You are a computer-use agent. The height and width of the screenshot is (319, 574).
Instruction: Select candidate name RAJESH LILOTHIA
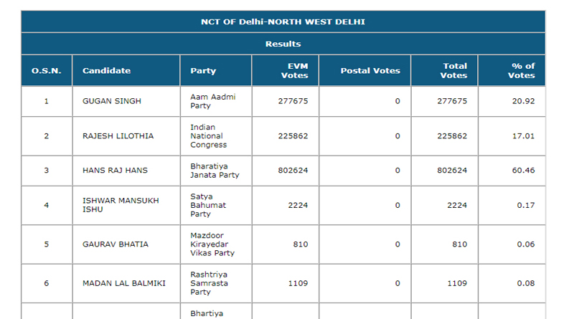click(118, 135)
